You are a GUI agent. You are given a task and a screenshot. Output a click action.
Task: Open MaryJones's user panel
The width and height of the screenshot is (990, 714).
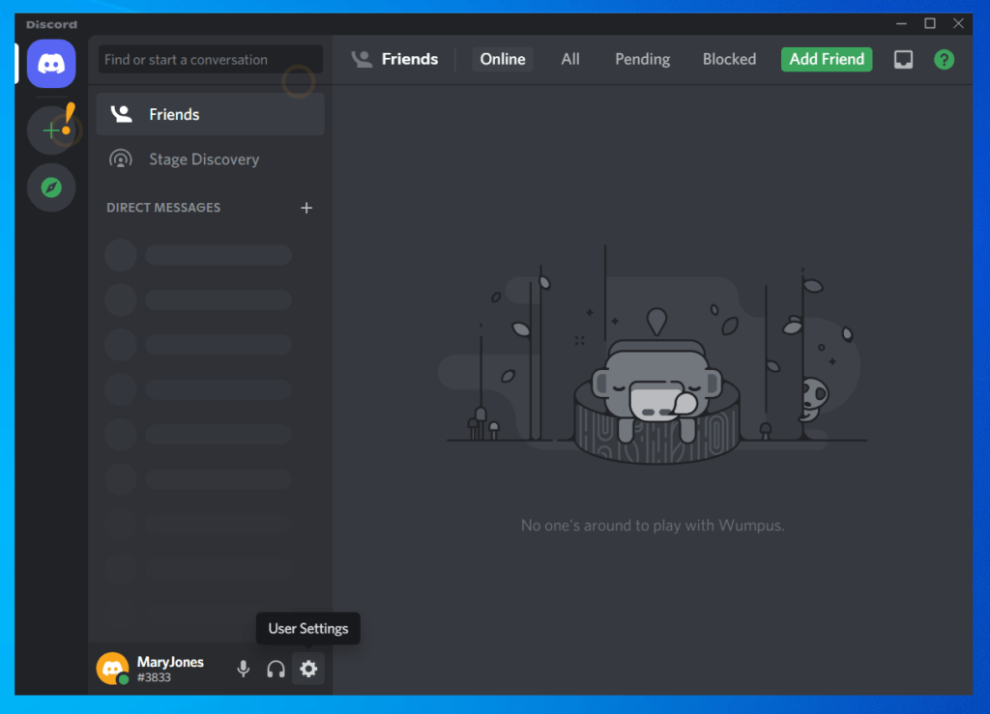click(x=155, y=668)
